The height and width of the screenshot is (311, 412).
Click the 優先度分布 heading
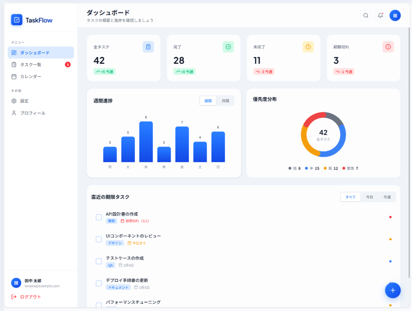[265, 99]
